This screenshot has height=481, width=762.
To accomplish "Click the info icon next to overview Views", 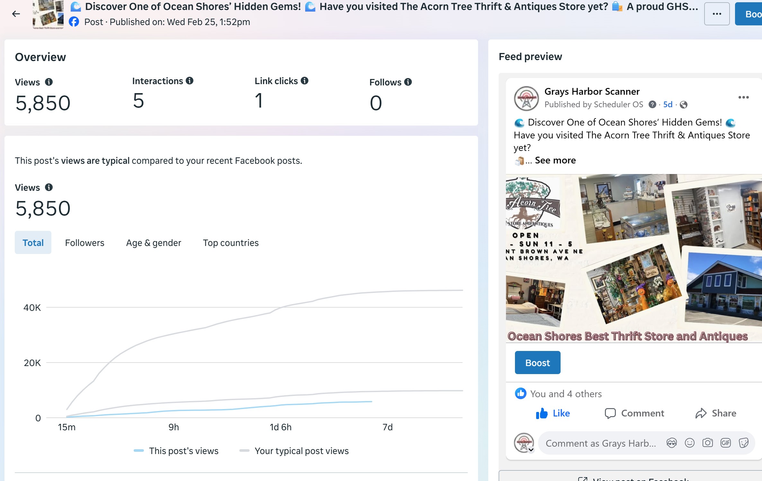I will click(x=49, y=82).
